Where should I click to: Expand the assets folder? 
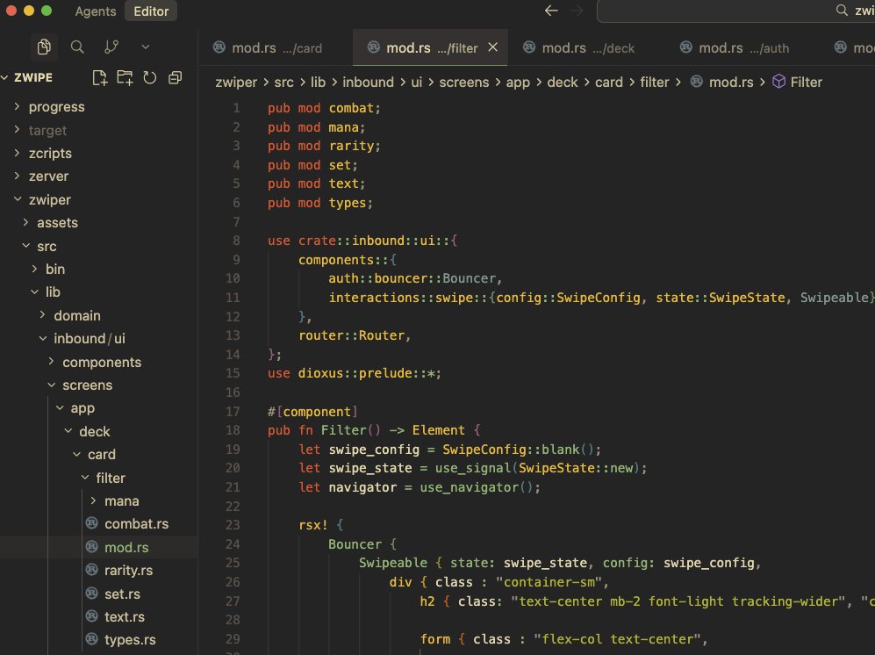25,222
